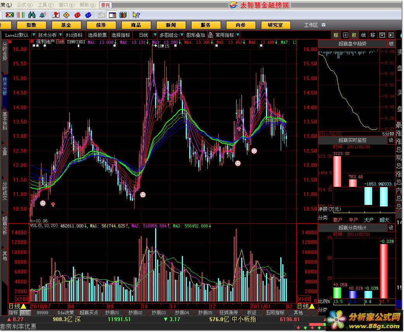Toggle the 锁 lock on 超赢盘中趋势
The image size is (404, 332).
click(x=391, y=44)
